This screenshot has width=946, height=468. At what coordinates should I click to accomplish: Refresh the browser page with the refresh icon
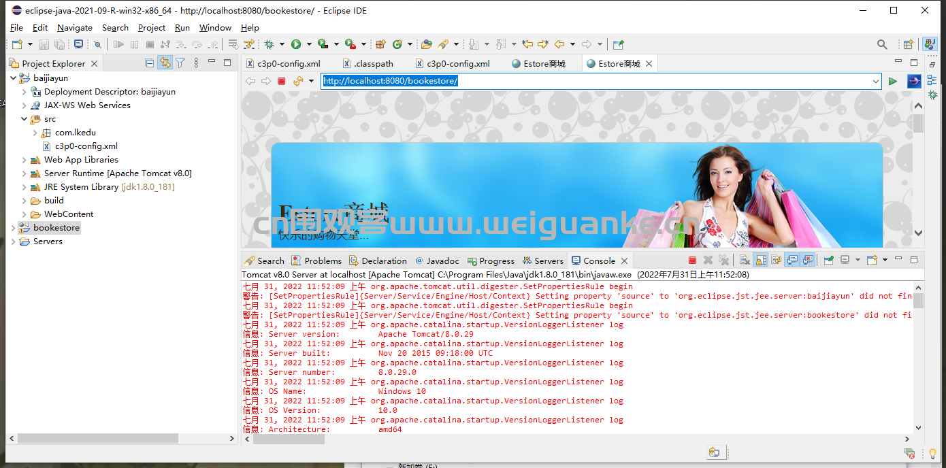pyautogui.click(x=298, y=81)
